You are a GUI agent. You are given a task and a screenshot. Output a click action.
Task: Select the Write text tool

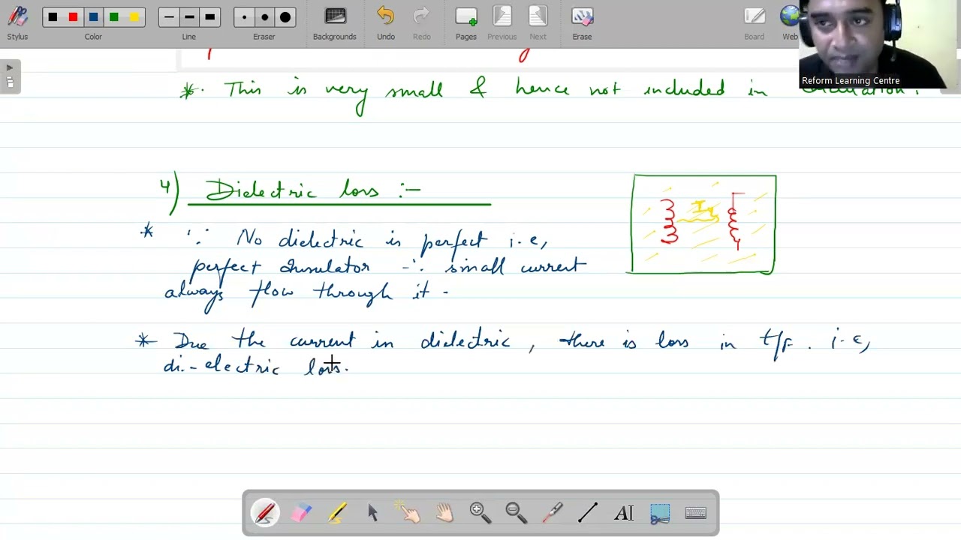[624, 513]
